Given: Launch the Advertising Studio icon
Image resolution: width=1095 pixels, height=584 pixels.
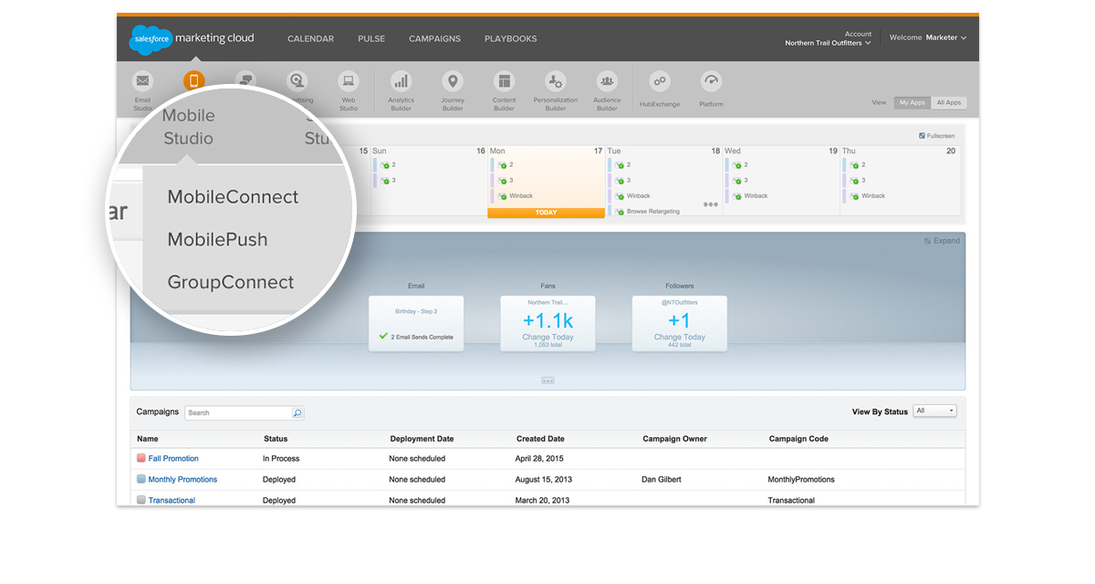Looking at the screenshot, I should pos(297,80).
